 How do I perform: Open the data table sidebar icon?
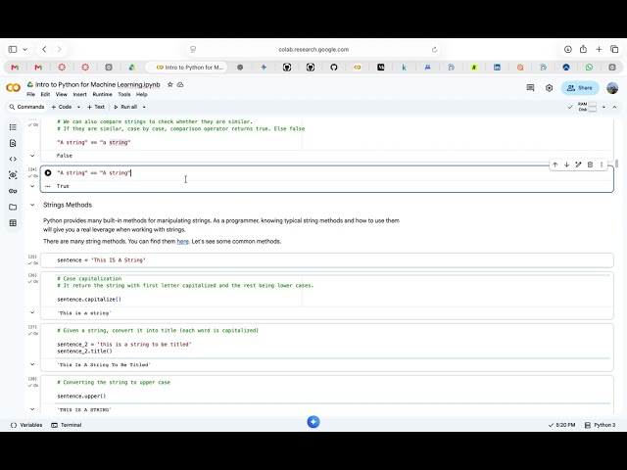13,223
